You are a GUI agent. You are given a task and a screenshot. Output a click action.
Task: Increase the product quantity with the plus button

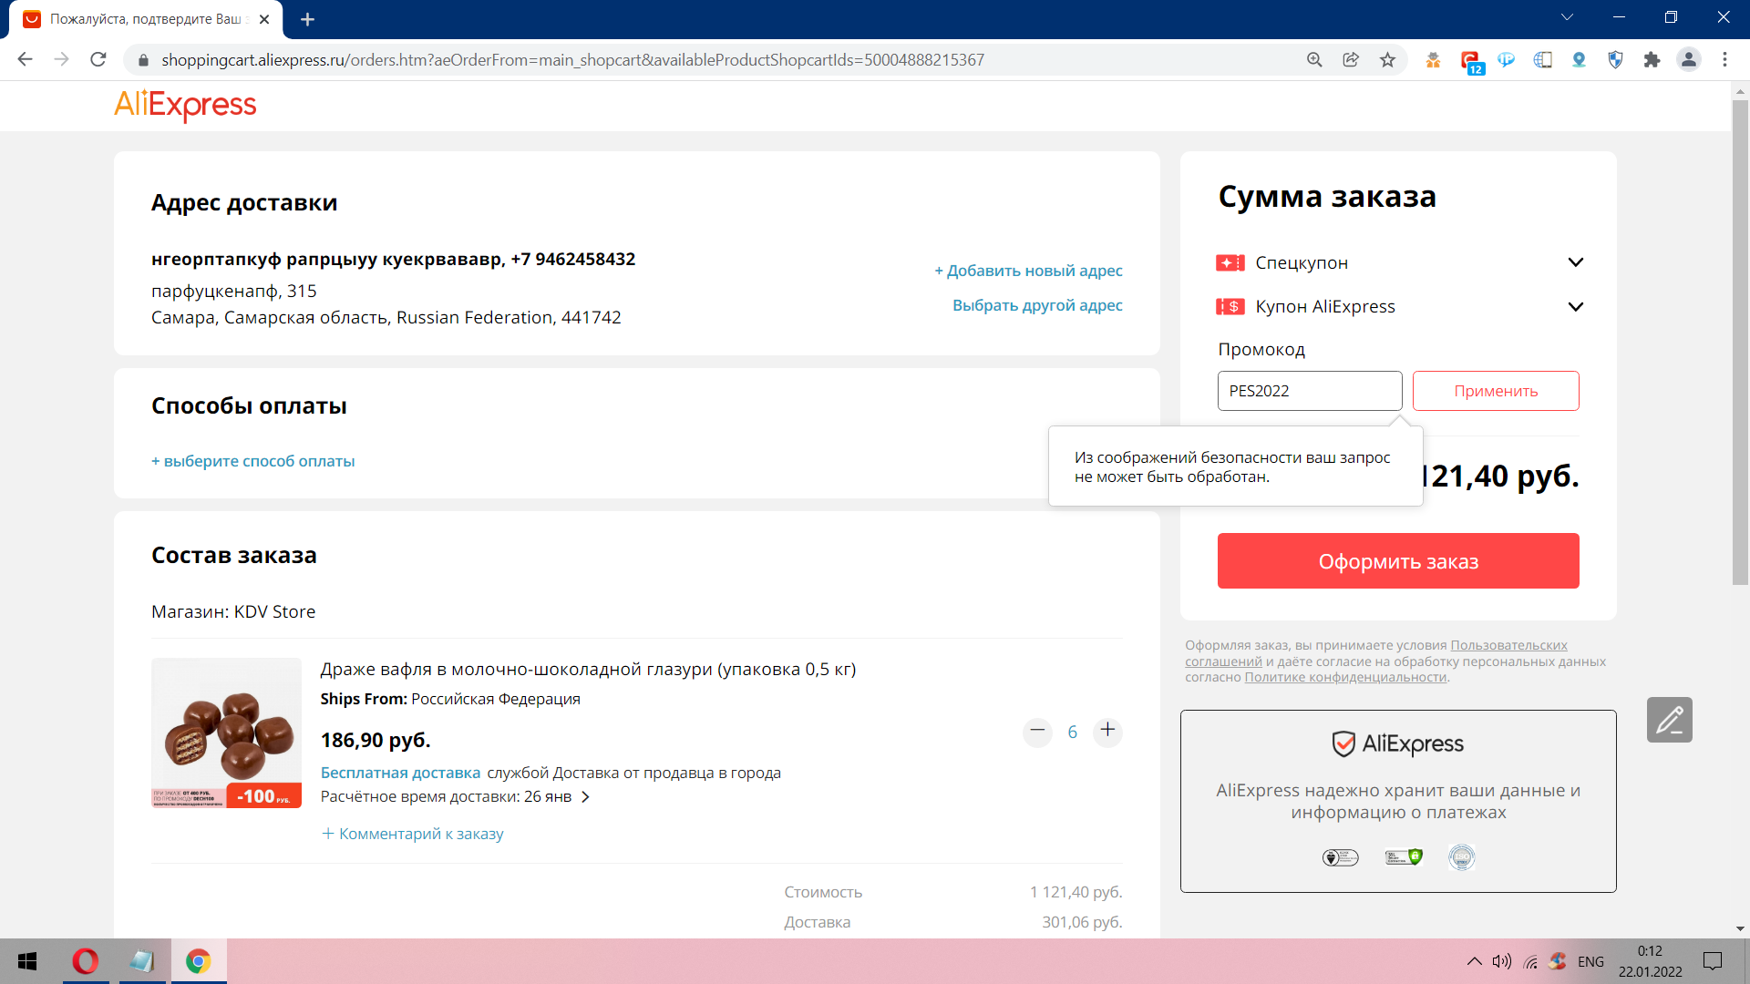1107,732
